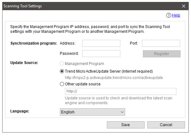Cancel the settings changes
This screenshot has width=191, height=137.
[166, 125]
